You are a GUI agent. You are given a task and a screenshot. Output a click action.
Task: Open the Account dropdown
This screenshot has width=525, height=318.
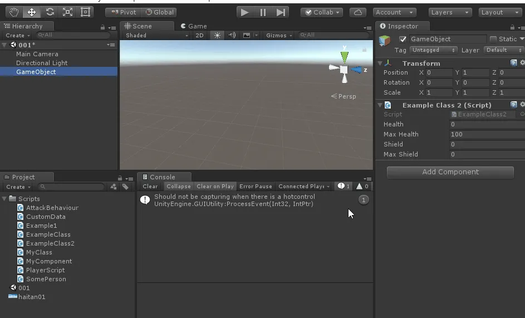tap(394, 12)
